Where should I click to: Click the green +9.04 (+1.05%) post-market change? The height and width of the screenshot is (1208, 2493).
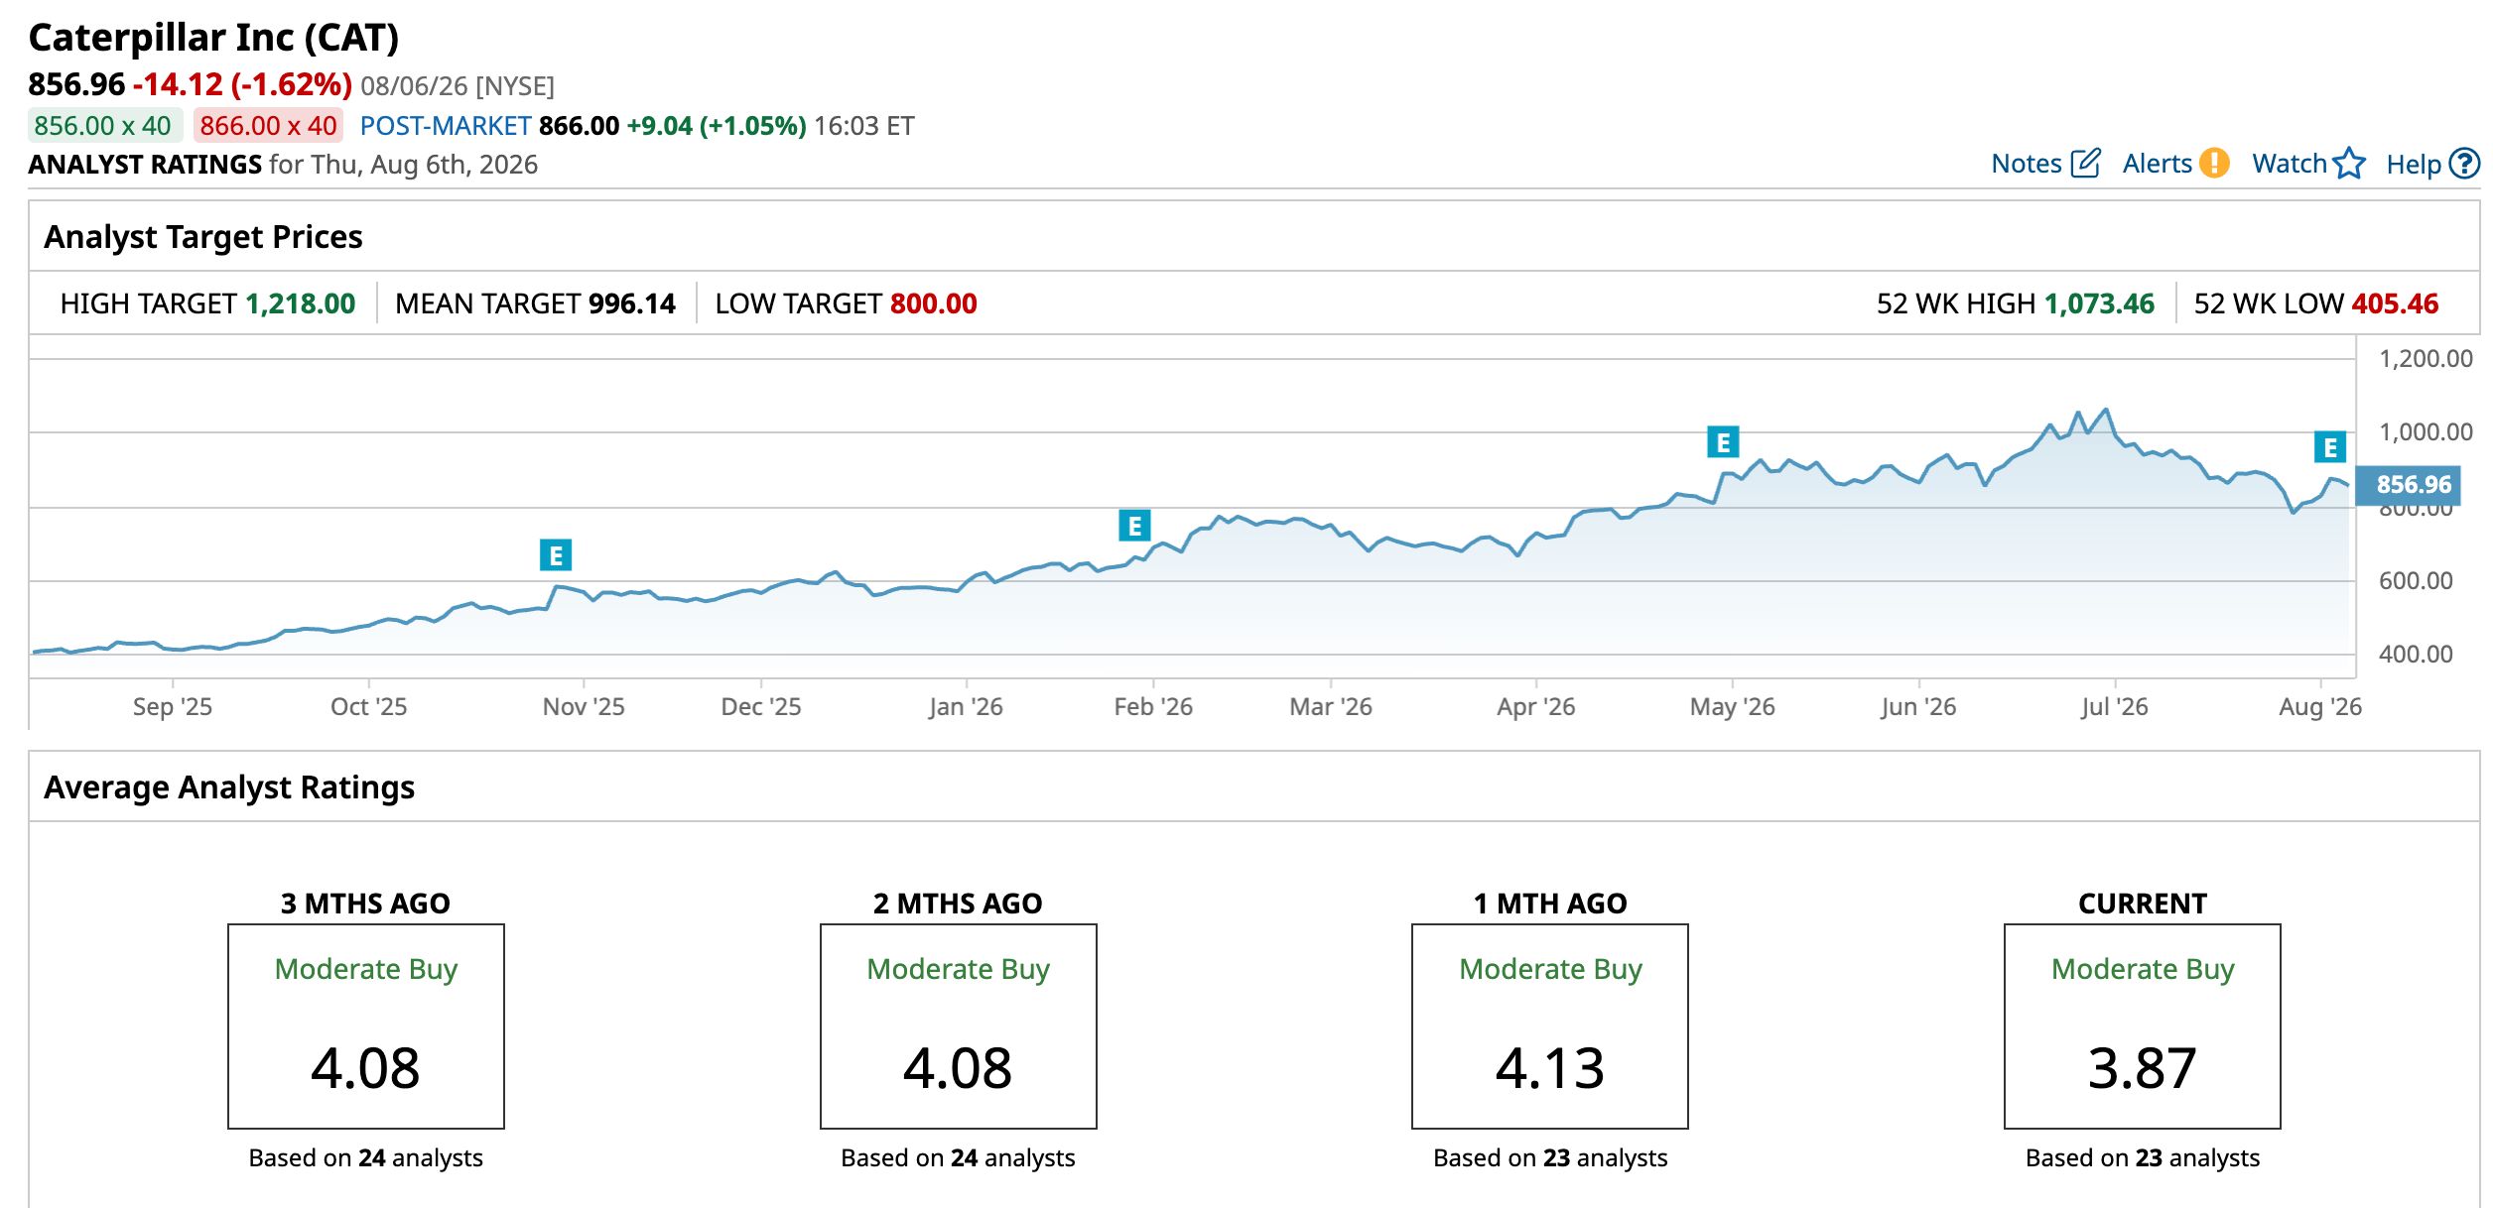(717, 126)
